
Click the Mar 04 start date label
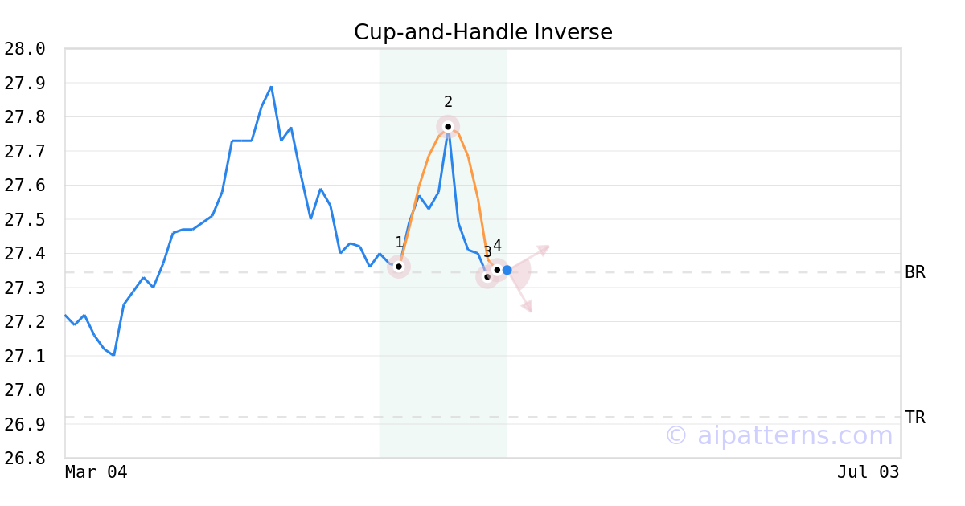click(96, 472)
